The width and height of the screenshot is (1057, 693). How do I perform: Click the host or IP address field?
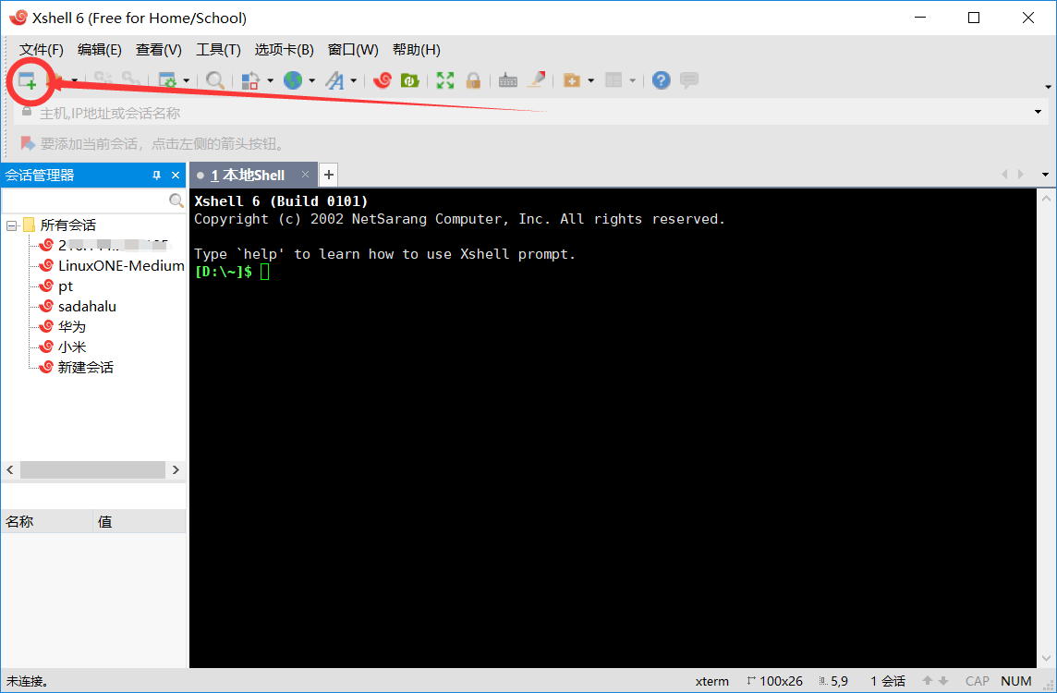527,113
